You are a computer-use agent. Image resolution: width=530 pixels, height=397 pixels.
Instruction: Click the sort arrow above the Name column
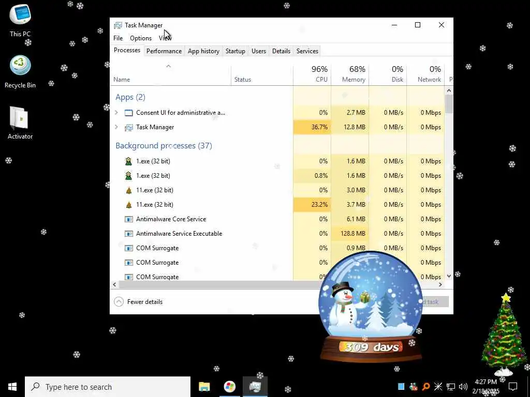168,66
